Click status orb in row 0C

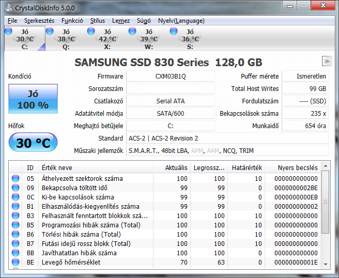tap(16, 197)
